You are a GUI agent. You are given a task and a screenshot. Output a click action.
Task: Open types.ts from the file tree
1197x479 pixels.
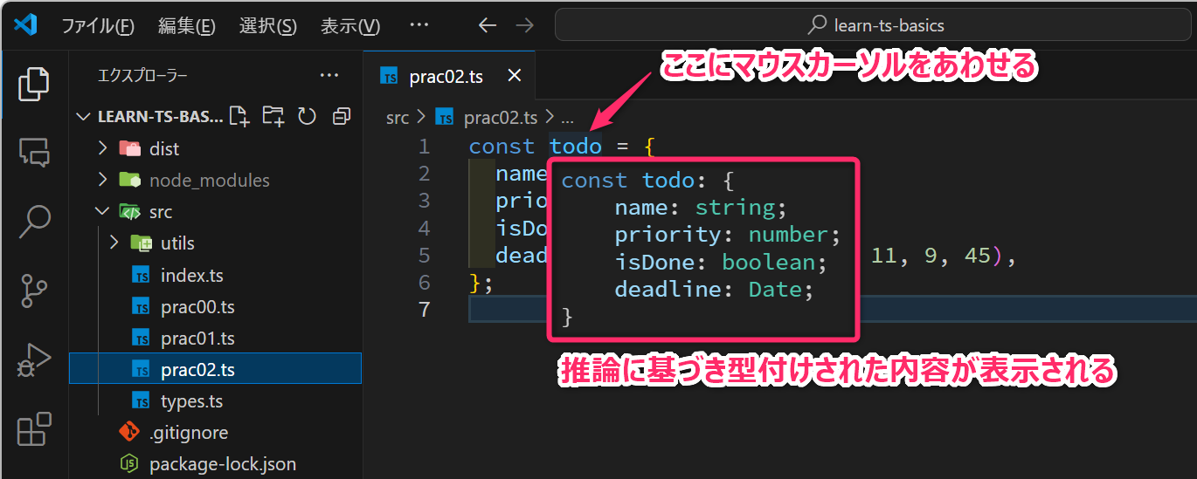click(x=191, y=401)
